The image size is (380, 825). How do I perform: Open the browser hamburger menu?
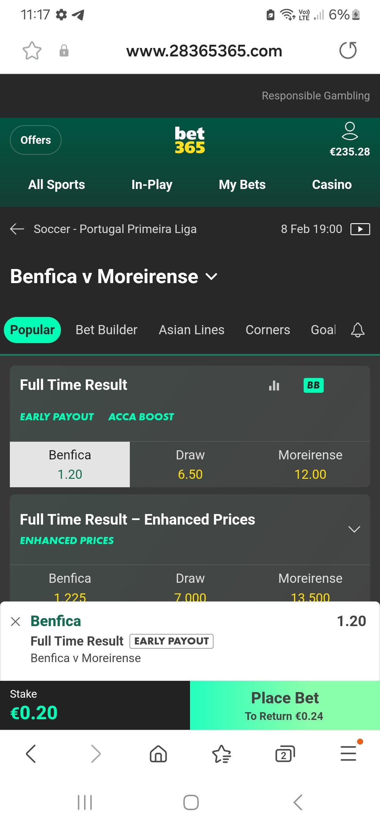pyautogui.click(x=348, y=754)
